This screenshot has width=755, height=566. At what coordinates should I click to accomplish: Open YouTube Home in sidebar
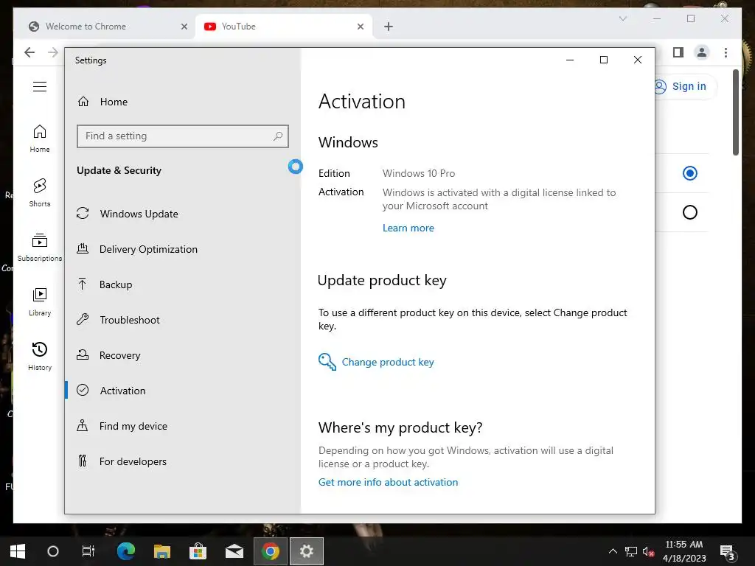pos(40,139)
